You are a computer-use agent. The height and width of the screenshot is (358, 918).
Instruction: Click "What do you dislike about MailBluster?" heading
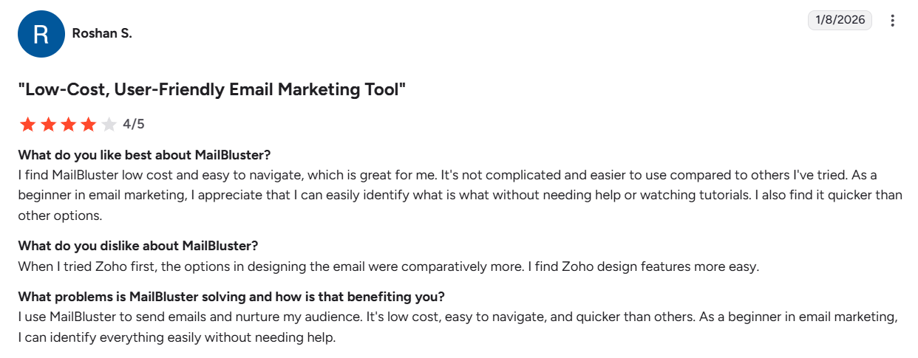138,245
